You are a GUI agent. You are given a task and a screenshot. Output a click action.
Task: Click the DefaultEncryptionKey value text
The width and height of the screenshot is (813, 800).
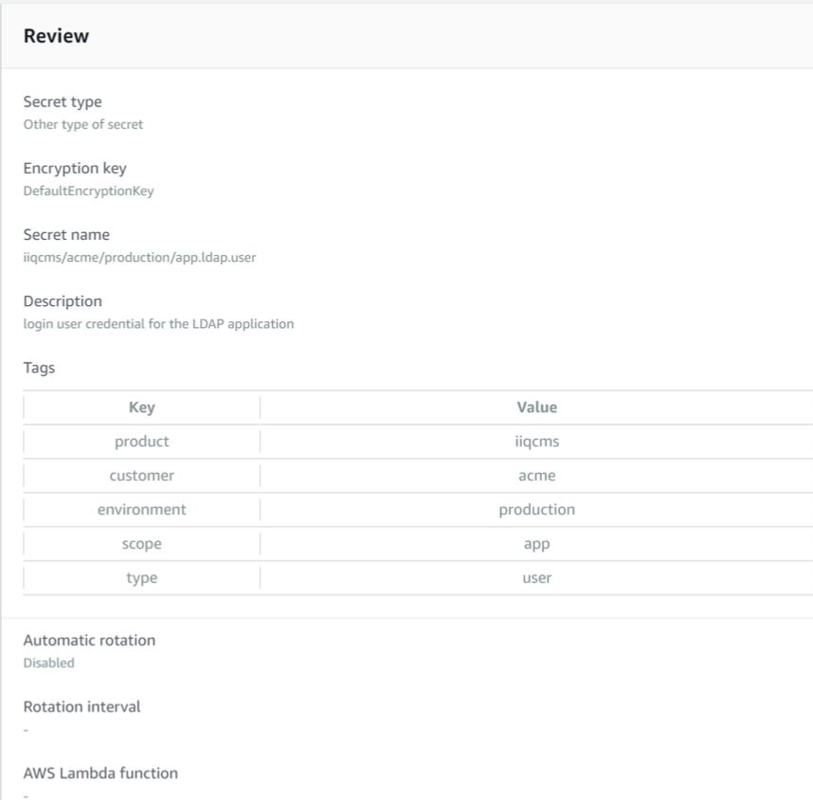(x=88, y=191)
